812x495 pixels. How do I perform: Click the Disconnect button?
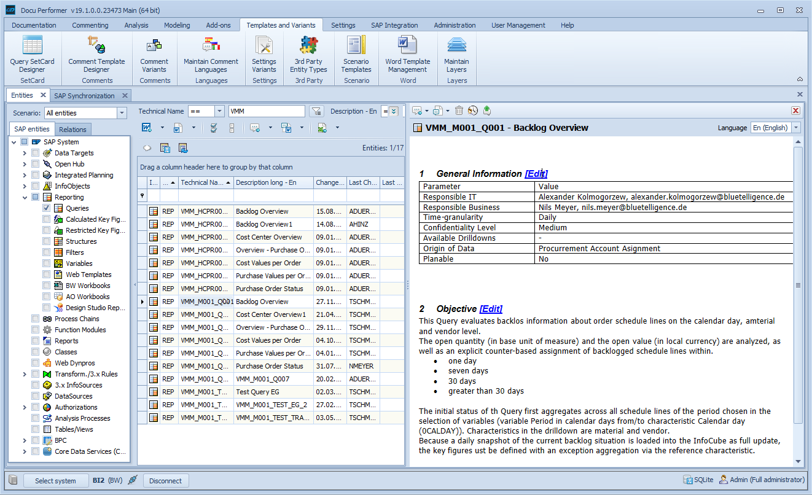click(165, 481)
